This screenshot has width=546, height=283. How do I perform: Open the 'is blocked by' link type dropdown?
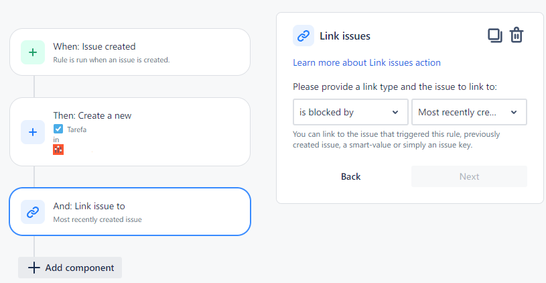pos(350,112)
